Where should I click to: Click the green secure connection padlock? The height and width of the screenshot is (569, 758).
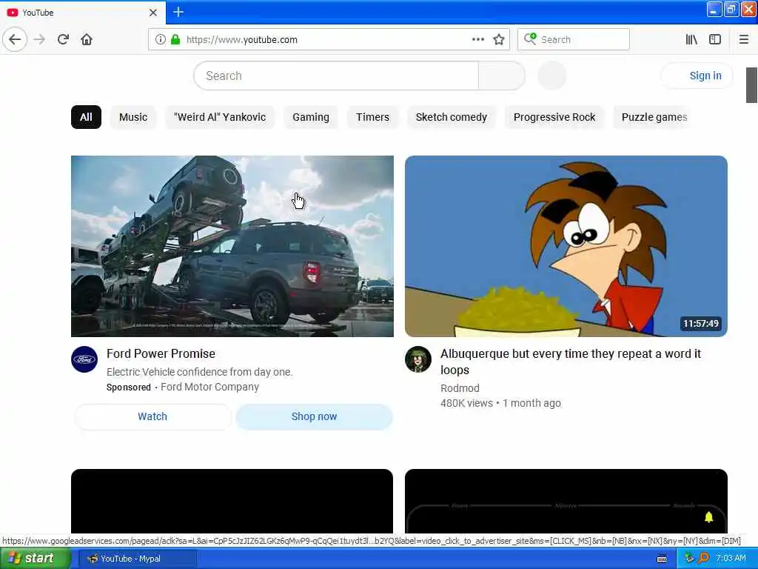[x=175, y=40]
